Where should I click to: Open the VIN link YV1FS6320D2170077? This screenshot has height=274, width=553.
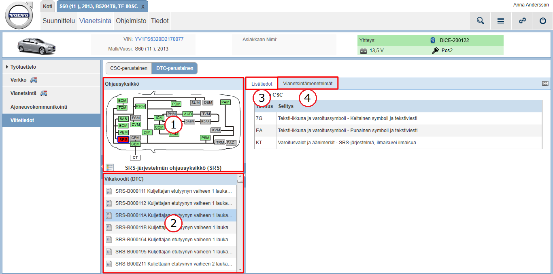(159, 39)
